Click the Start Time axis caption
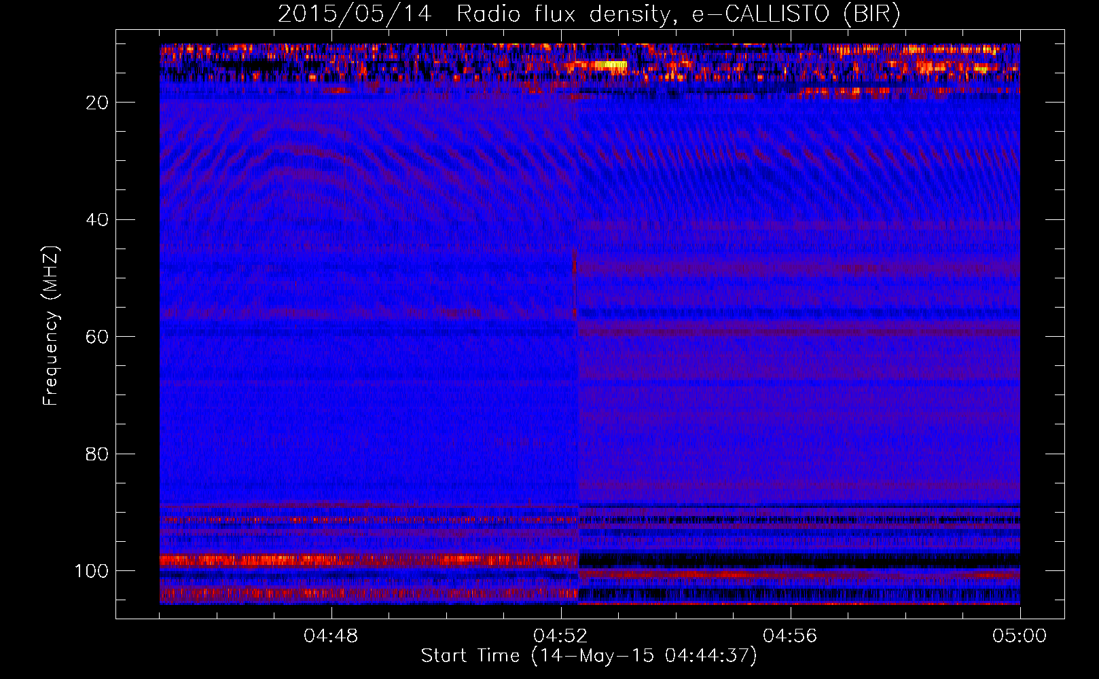Image resolution: width=1099 pixels, height=679 pixels. point(589,656)
